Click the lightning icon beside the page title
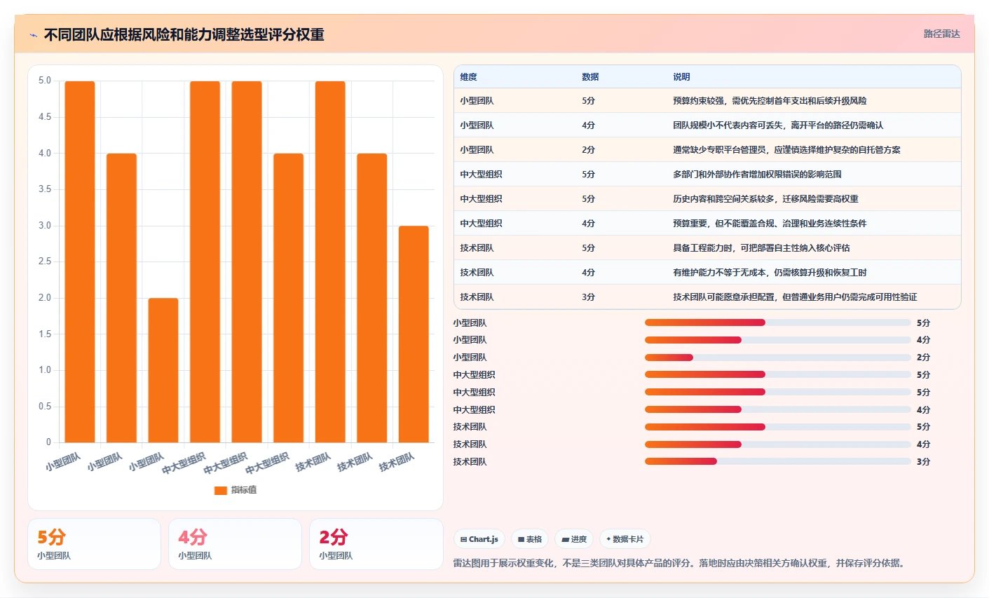The image size is (989, 598). 33,35
